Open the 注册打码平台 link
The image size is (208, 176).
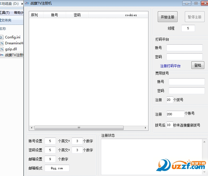pos(170,66)
